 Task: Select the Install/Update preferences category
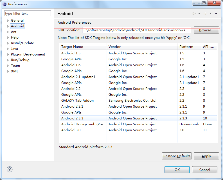coord(22,43)
